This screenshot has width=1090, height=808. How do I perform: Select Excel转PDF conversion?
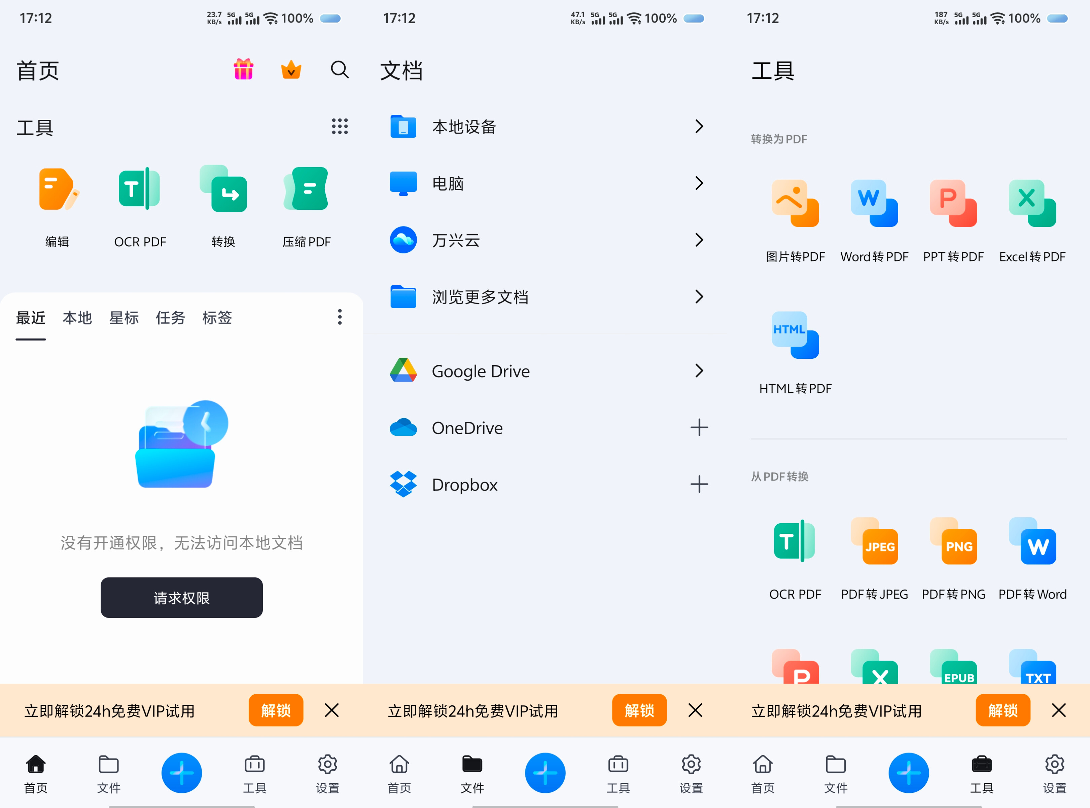coord(1032,220)
